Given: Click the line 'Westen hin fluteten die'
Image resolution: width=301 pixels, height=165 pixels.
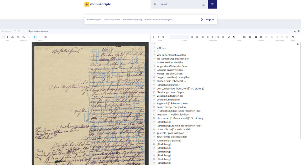Looking at the screenshot, I should click(170, 96).
